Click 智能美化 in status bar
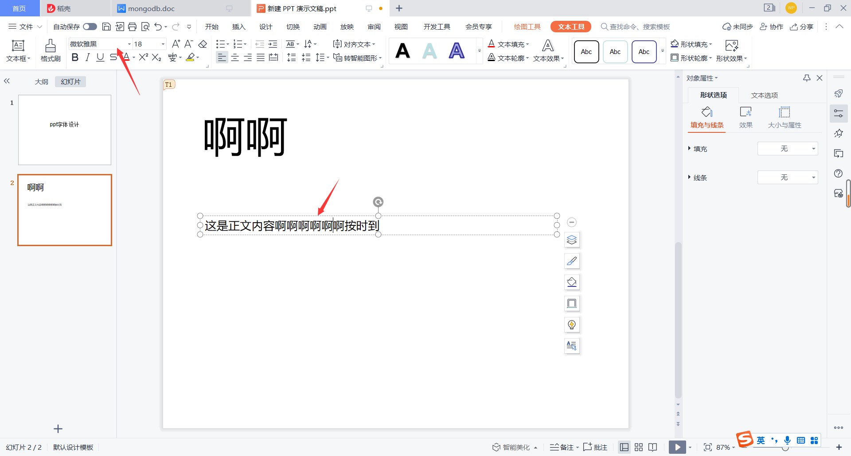The height and width of the screenshot is (456, 851). [514, 447]
